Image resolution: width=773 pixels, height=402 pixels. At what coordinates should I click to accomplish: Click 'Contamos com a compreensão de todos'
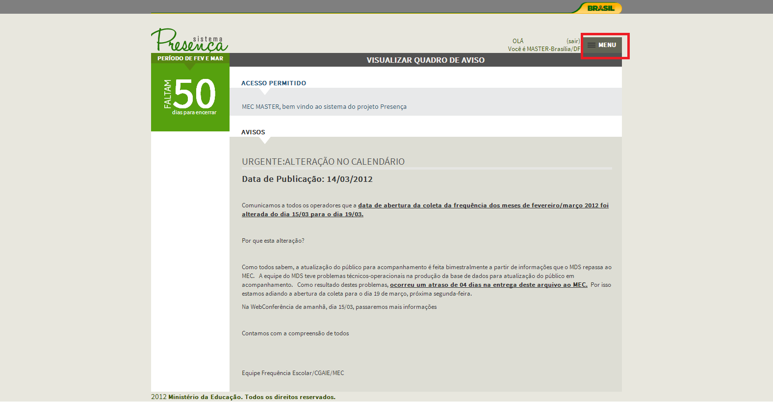click(295, 333)
